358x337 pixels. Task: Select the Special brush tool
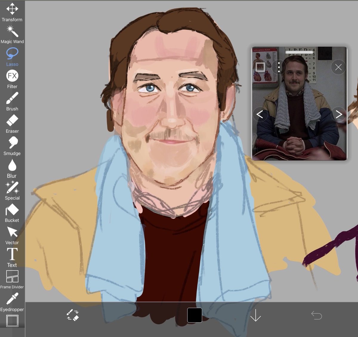[x=12, y=191]
